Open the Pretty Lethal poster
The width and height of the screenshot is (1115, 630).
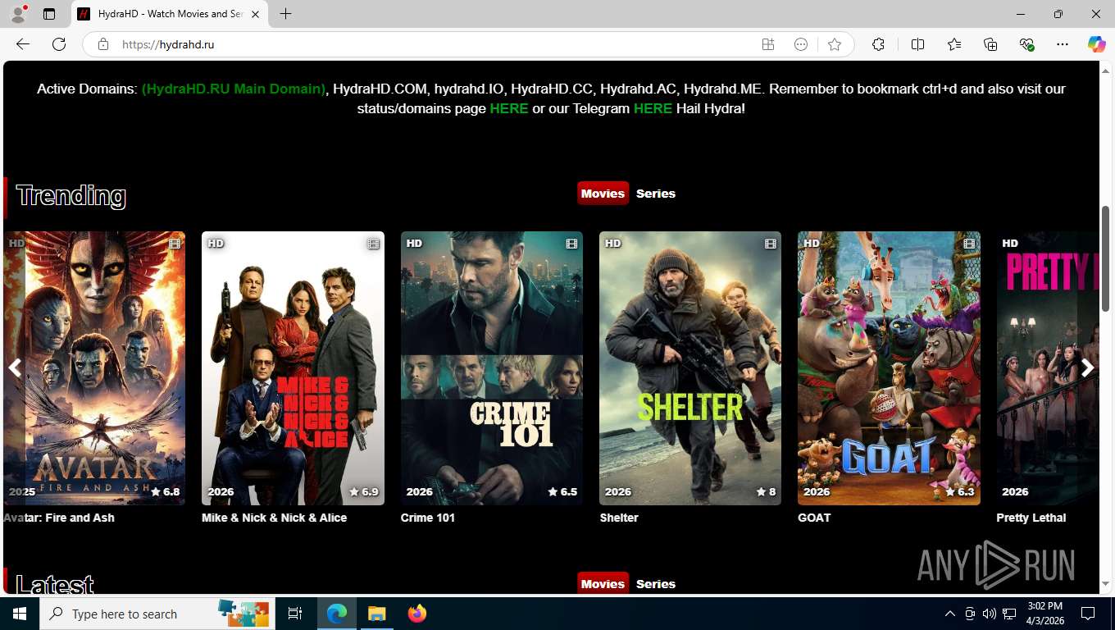[1047, 368]
